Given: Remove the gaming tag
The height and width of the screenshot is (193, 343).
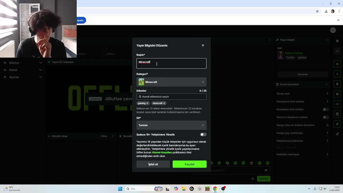Looking at the screenshot, I should point(147,103).
